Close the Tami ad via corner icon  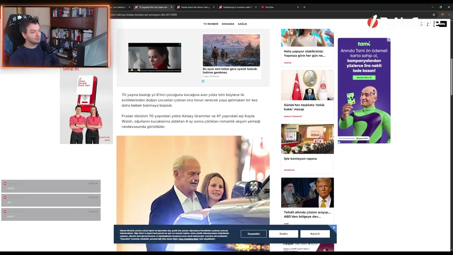tap(389, 40)
